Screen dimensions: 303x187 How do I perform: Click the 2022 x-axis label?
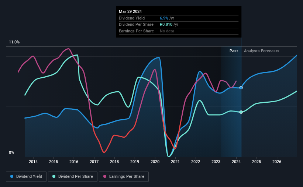click(196, 162)
